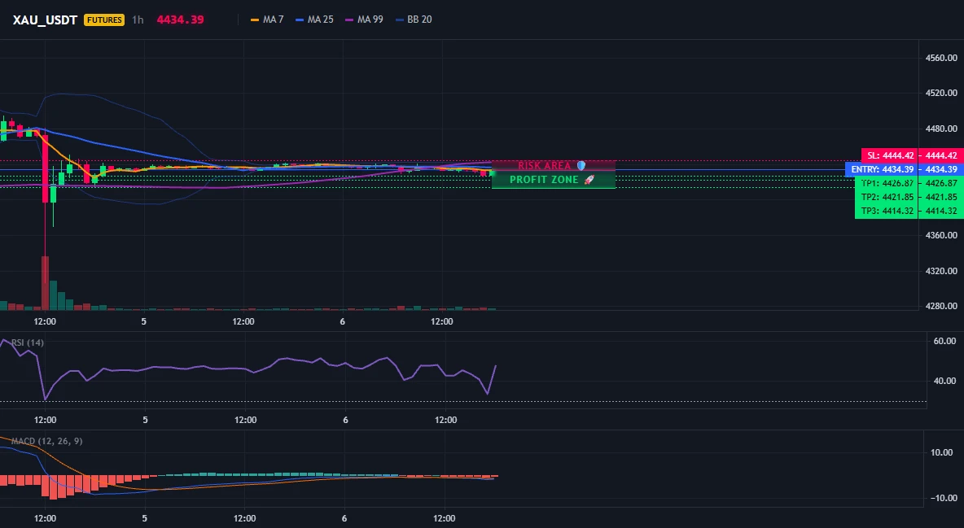Click the BB 20 legend entry

coord(413,20)
